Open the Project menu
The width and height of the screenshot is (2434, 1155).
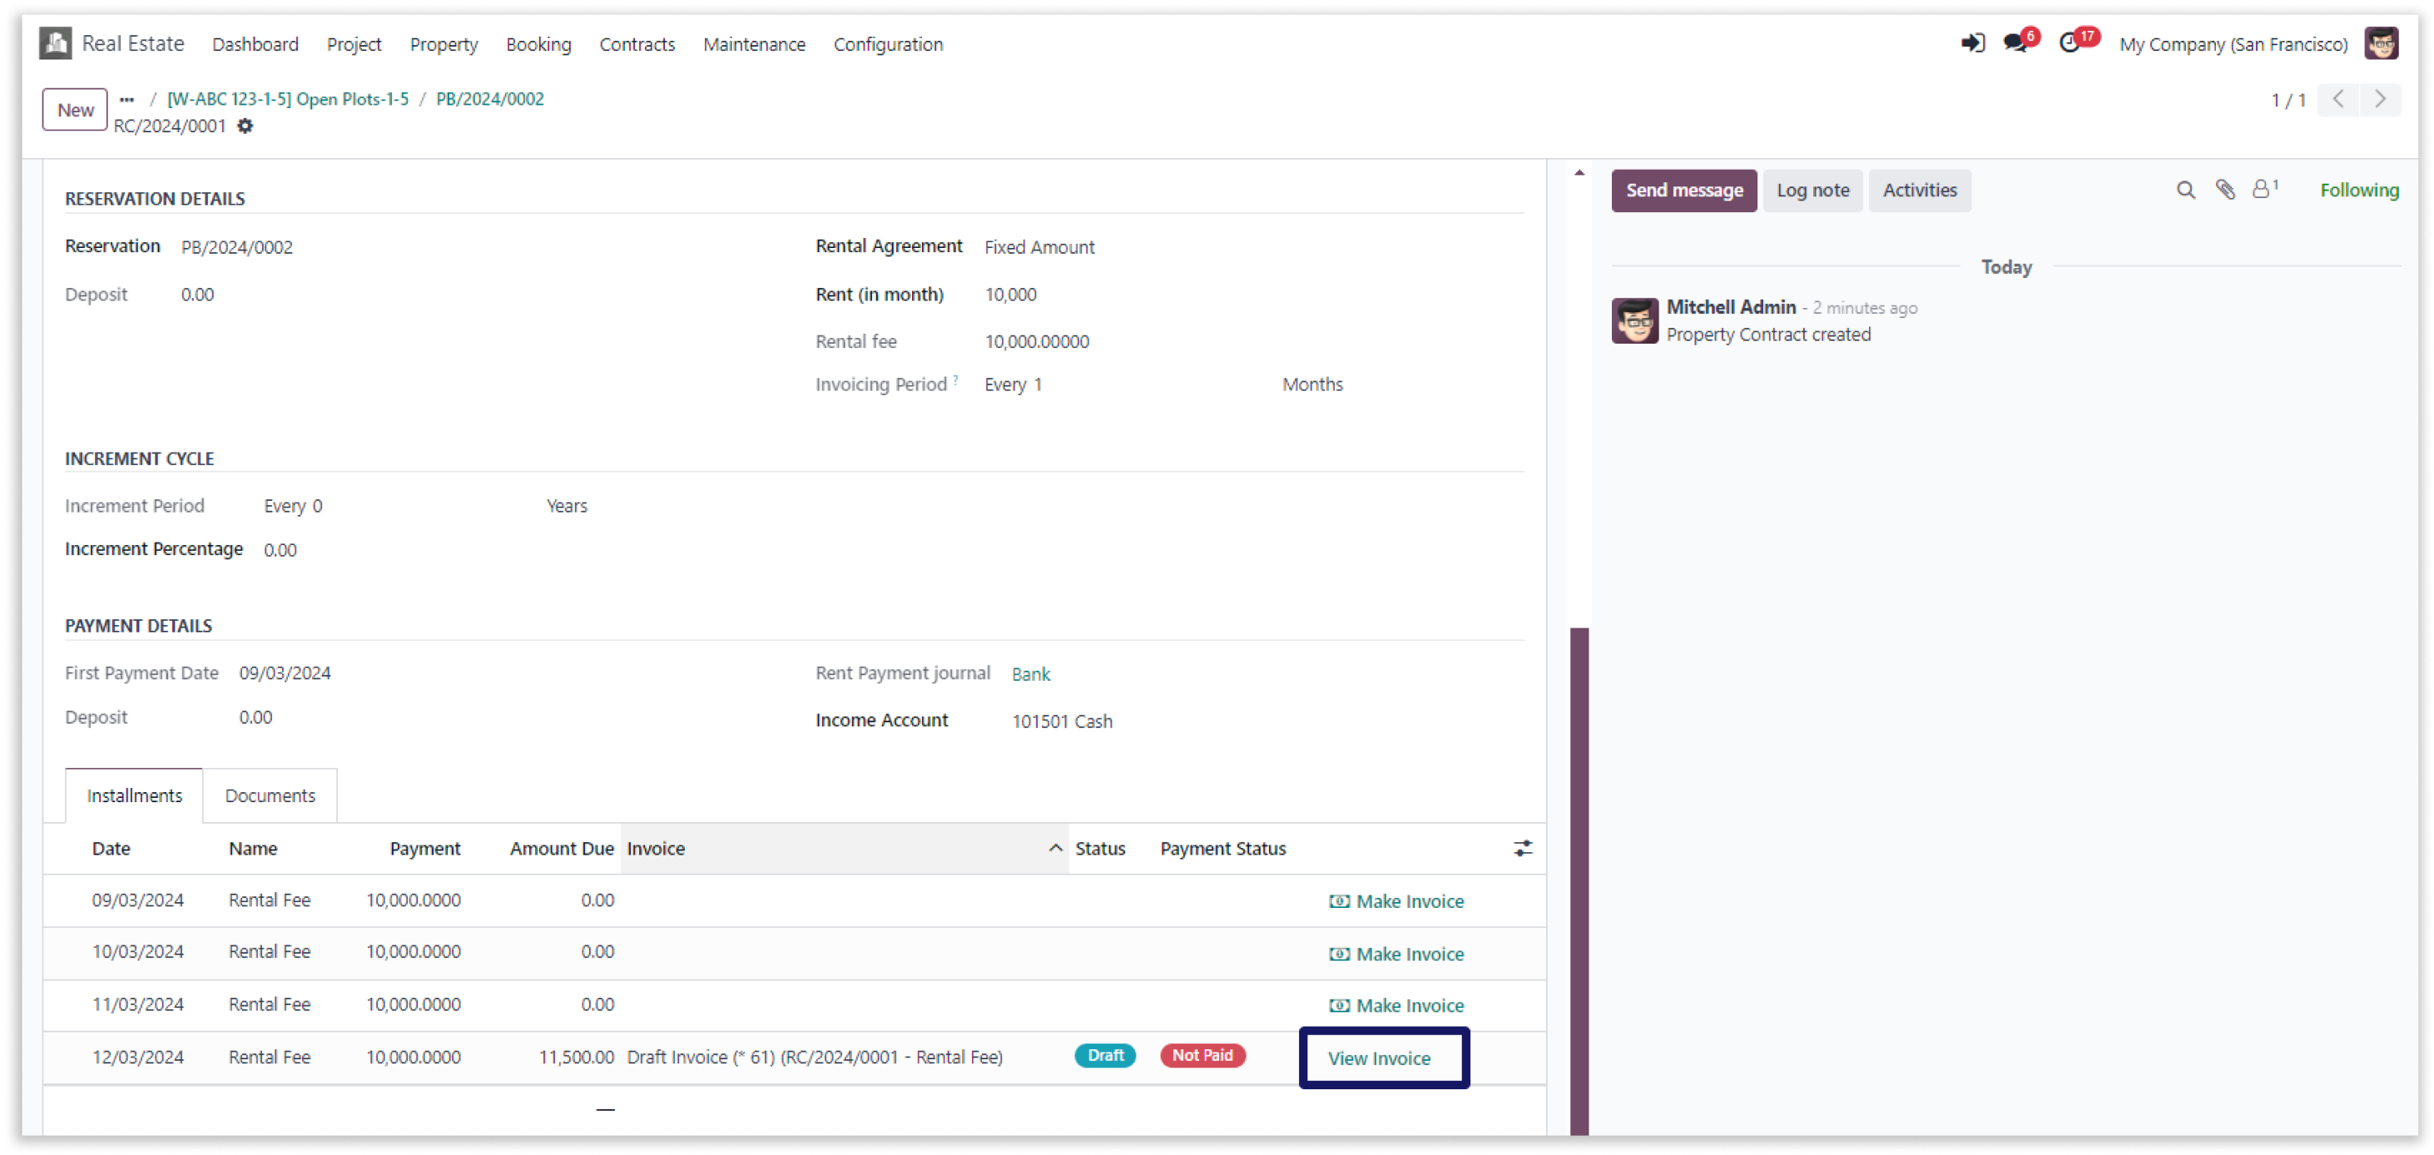point(354,44)
